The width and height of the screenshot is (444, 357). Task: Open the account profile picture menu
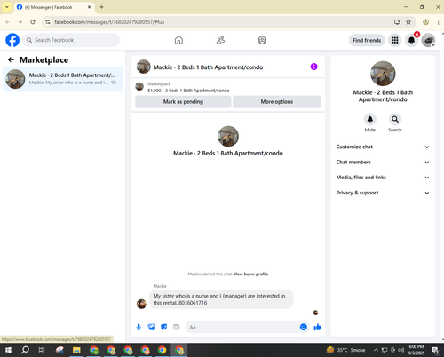428,40
